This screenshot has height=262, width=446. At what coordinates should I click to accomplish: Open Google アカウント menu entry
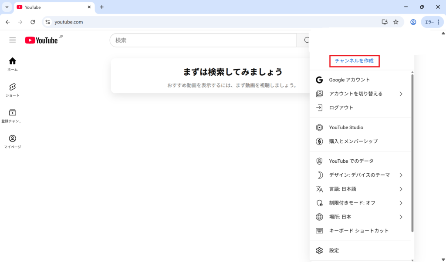[x=360, y=80]
